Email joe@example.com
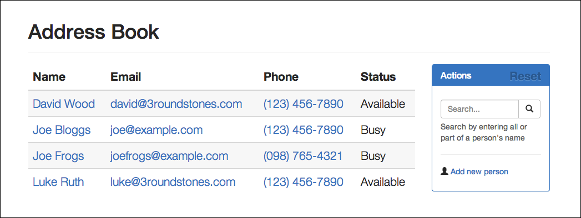Image resolution: width=581 pixels, height=218 pixels. click(x=156, y=130)
